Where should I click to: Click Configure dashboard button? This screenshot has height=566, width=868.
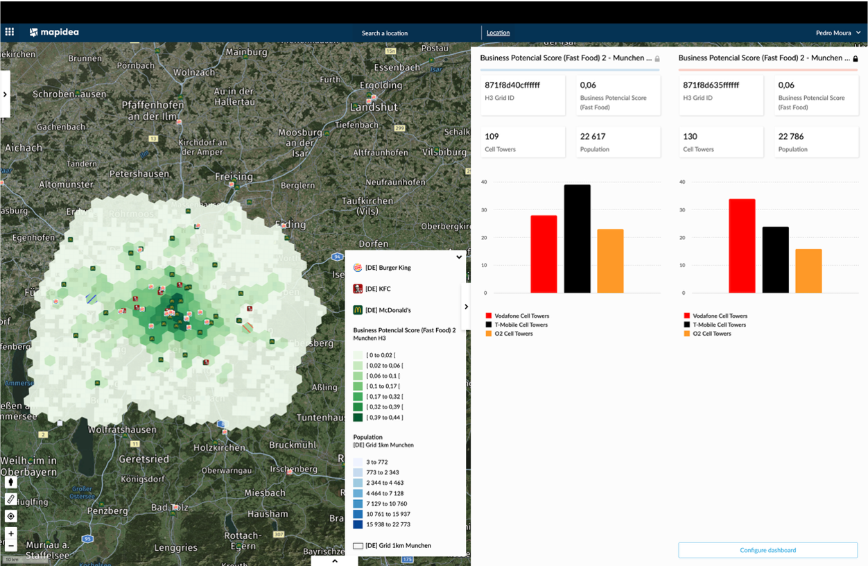(768, 550)
